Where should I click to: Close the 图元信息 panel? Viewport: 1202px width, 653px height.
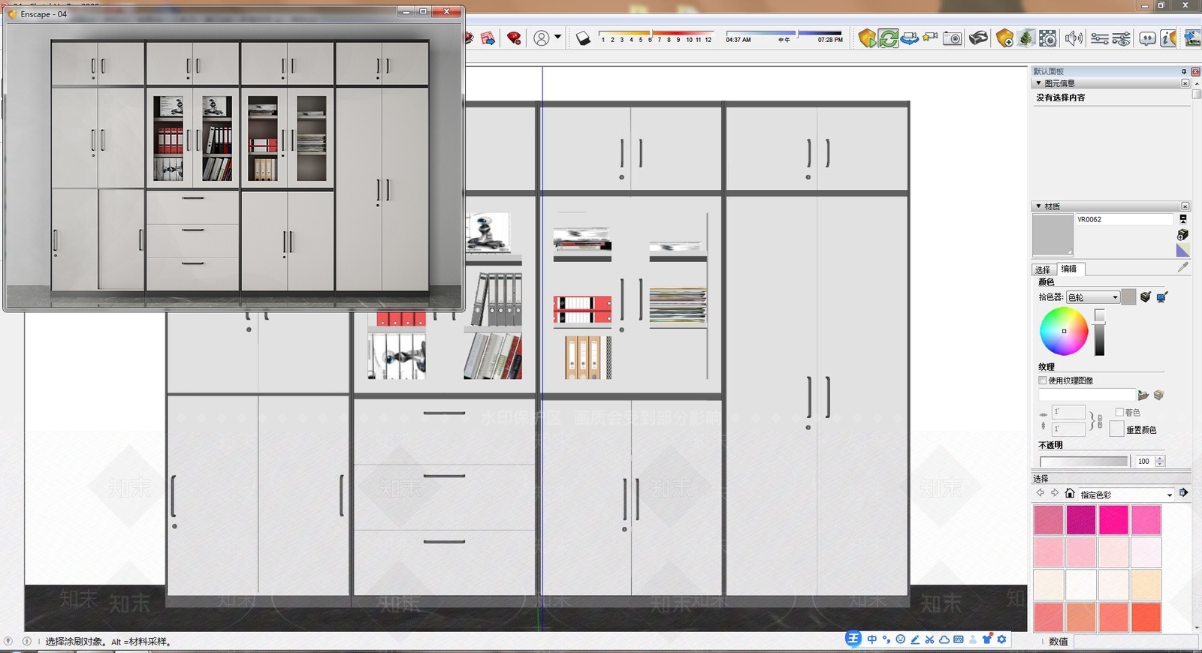coord(1185,83)
